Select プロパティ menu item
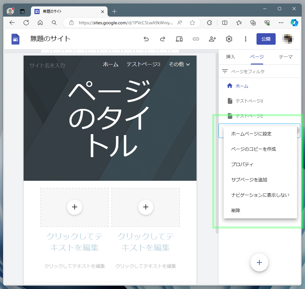305x289 pixels. (x=260, y=164)
